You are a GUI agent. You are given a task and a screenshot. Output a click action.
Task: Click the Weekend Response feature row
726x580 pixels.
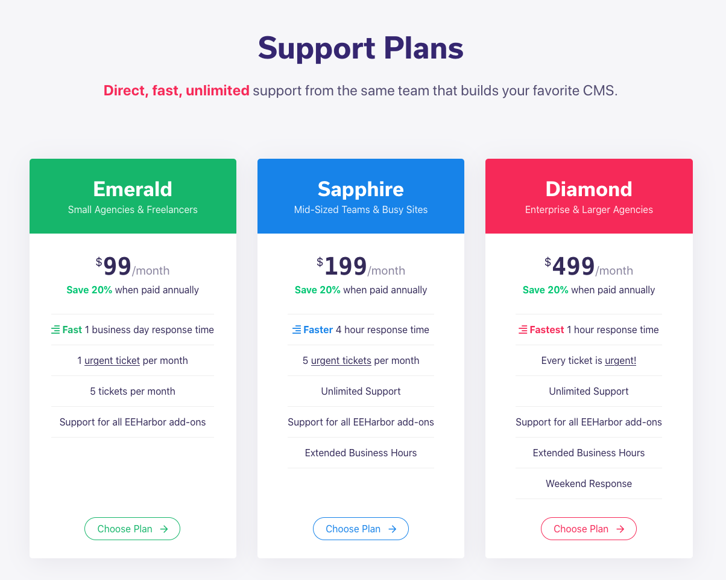click(x=589, y=483)
